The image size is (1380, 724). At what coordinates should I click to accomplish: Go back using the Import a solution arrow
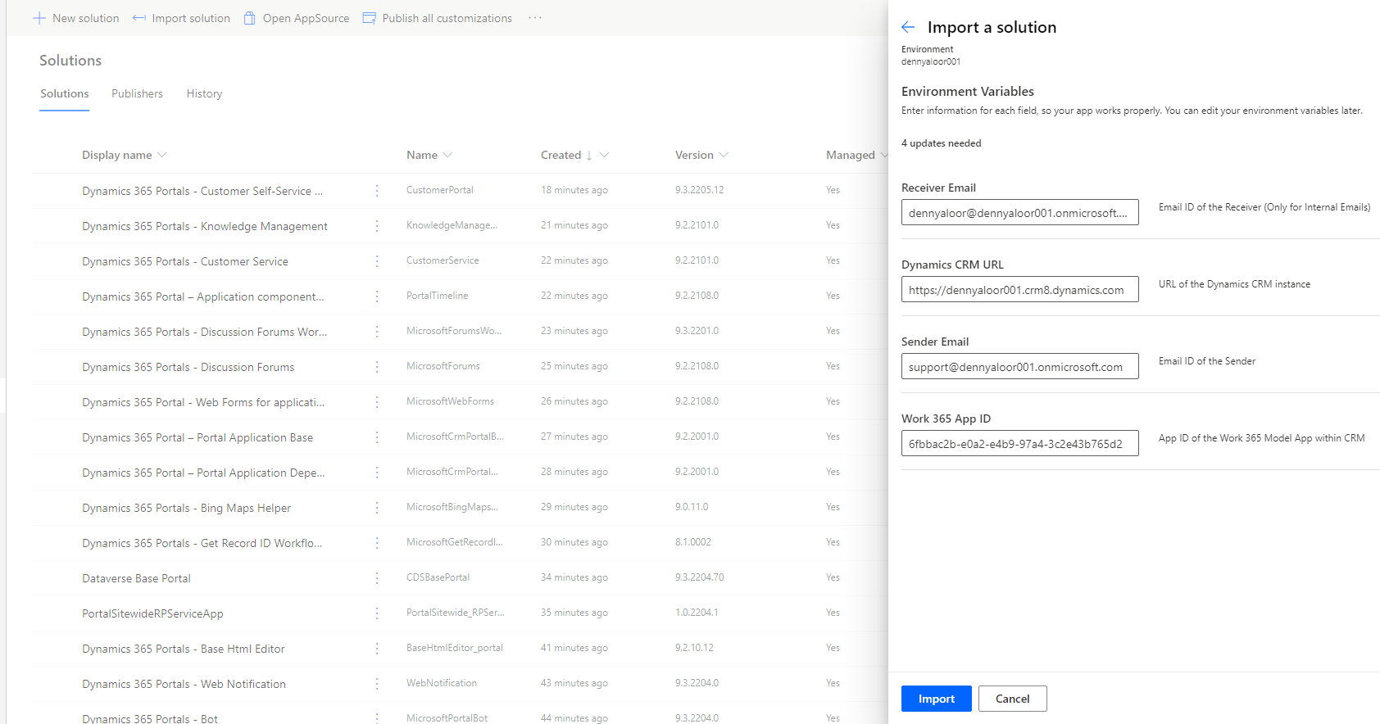[908, 27]
